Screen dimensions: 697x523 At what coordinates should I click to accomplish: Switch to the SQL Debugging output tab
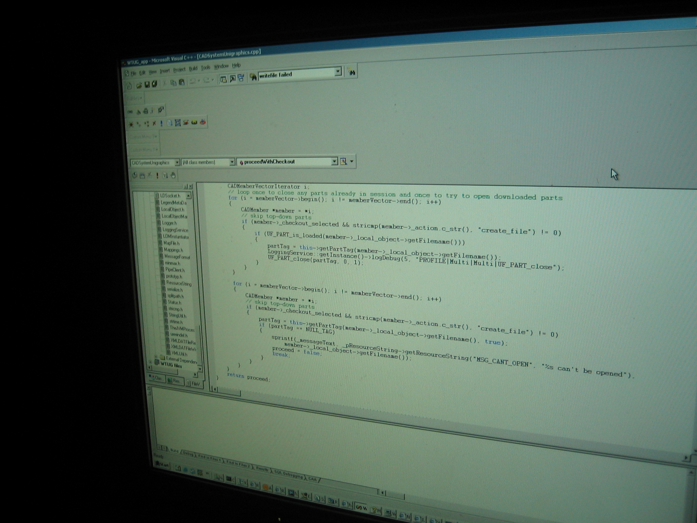click(288, 474)
